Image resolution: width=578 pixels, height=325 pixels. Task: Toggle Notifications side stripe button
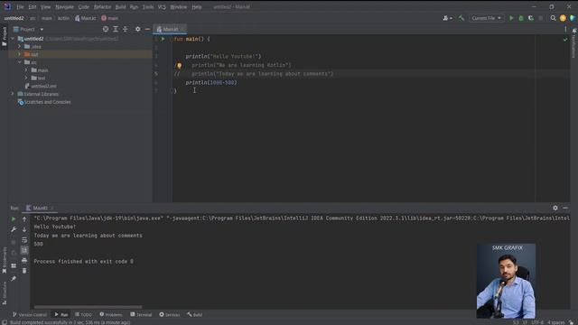pos(574,43)
